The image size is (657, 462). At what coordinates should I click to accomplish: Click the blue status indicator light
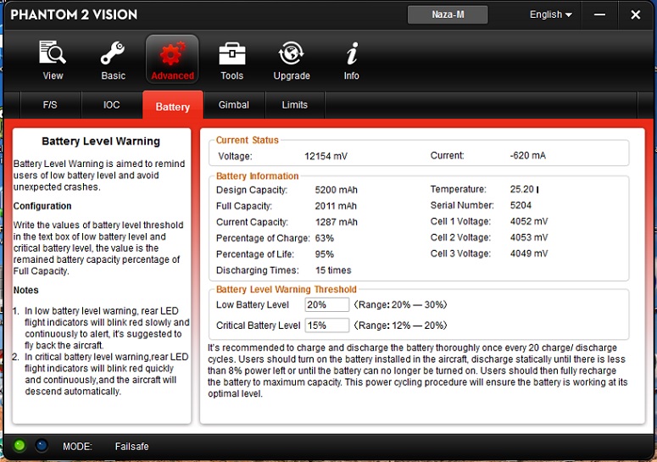pyautogui.click(x=41, y=445)
